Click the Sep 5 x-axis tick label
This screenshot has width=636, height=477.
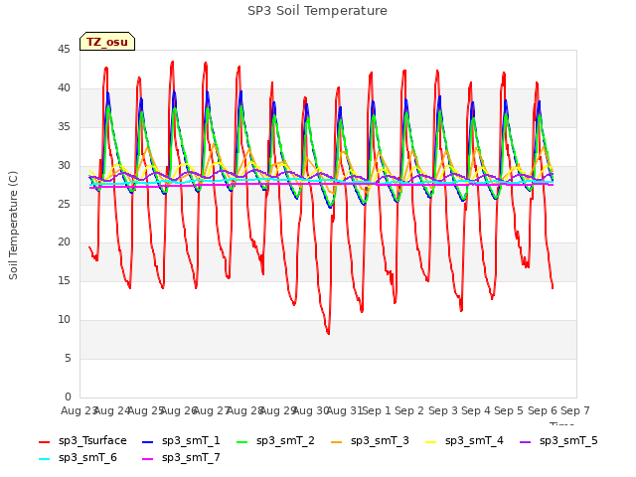click(x=509, y=410)
